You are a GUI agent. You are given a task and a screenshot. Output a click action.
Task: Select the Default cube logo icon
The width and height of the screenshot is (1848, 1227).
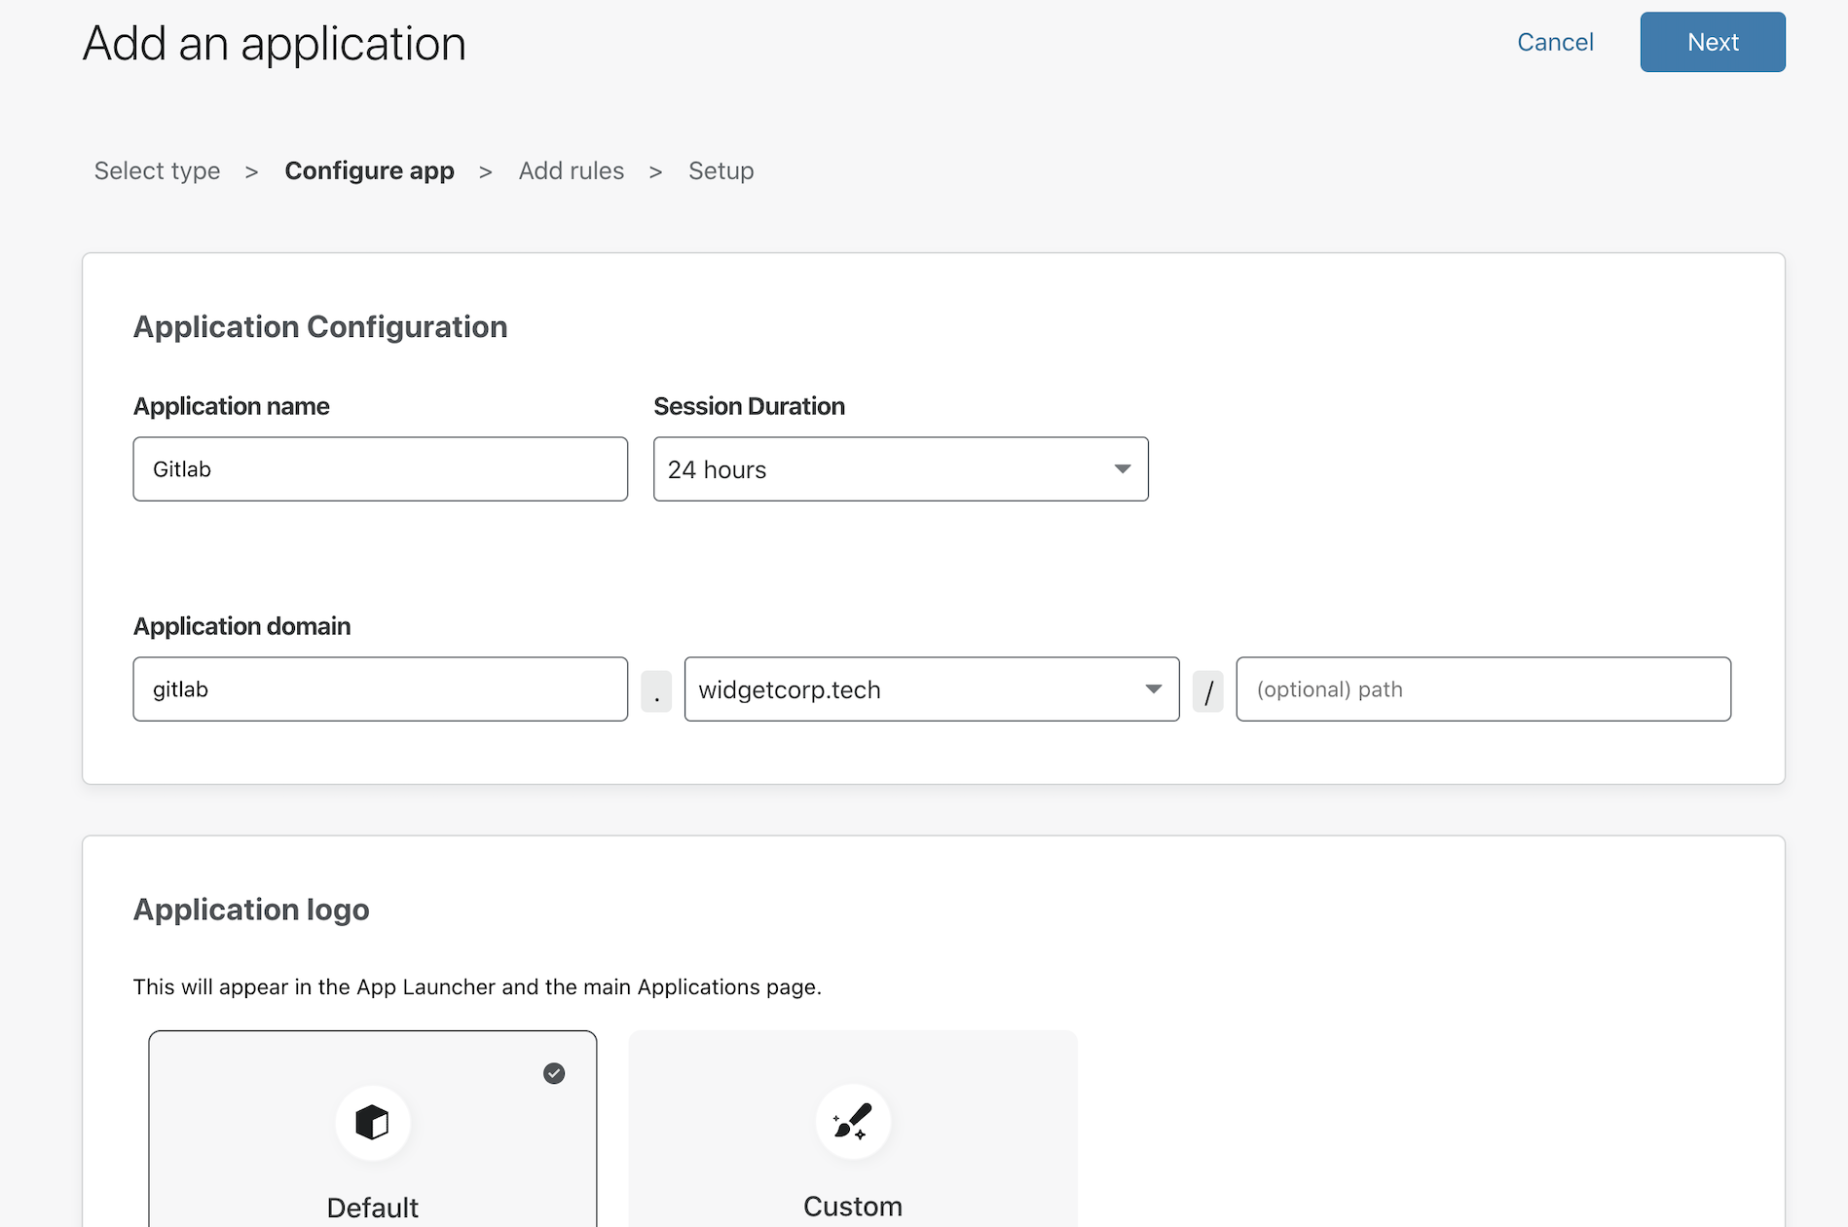373,1122
